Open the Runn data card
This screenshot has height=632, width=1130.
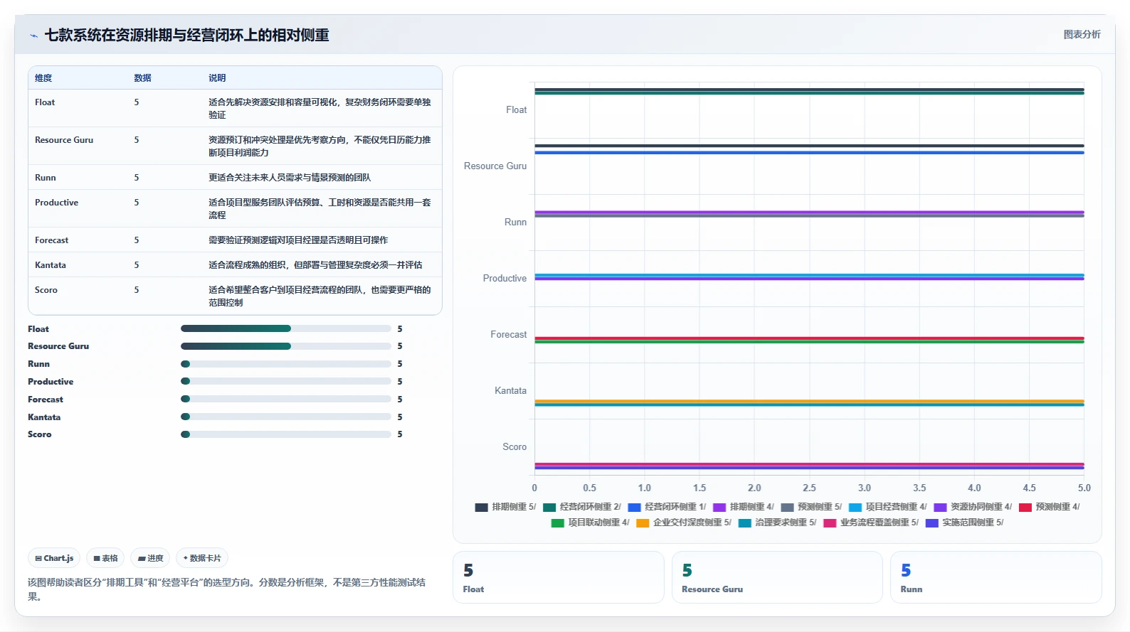click(996, 577)
